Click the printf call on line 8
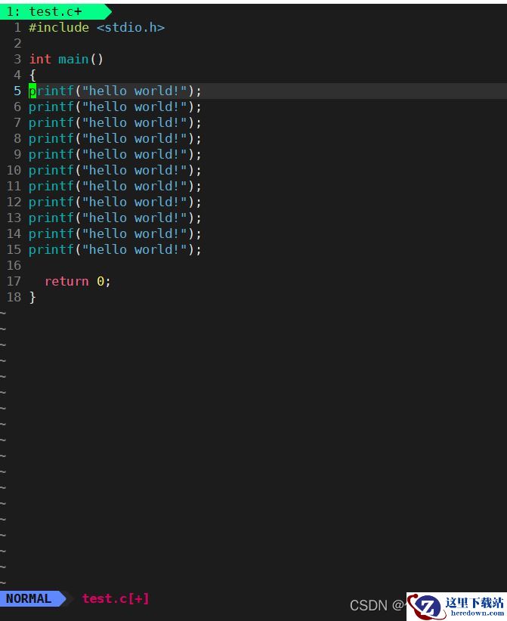The width and height of the screenshot is (507, 621). point(51,138)
